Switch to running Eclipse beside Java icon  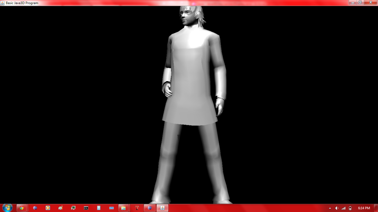(x=150, y=208)
